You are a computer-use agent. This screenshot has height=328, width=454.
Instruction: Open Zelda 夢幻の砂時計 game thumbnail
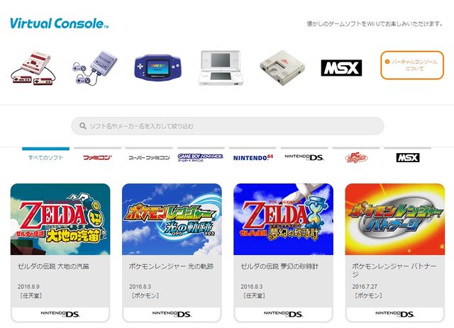pyautogui.click(x=284, y=219)
